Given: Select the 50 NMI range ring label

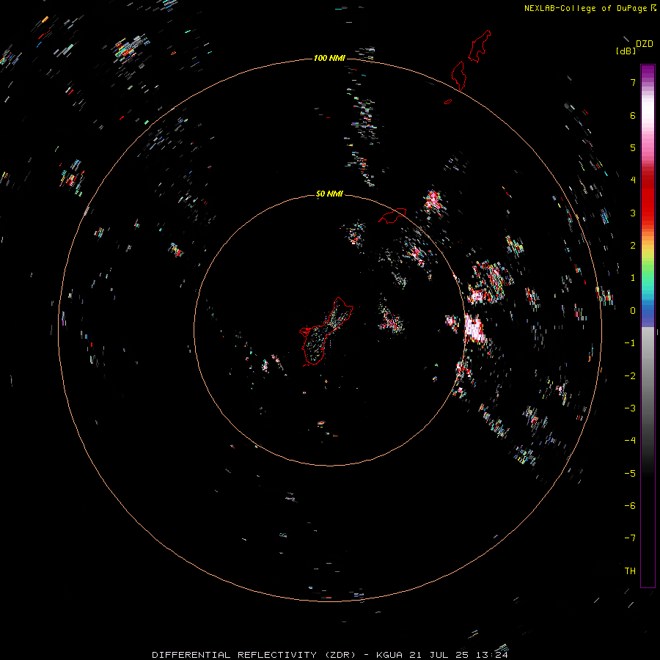Looking at the screenshot, I should click(329, 194).
